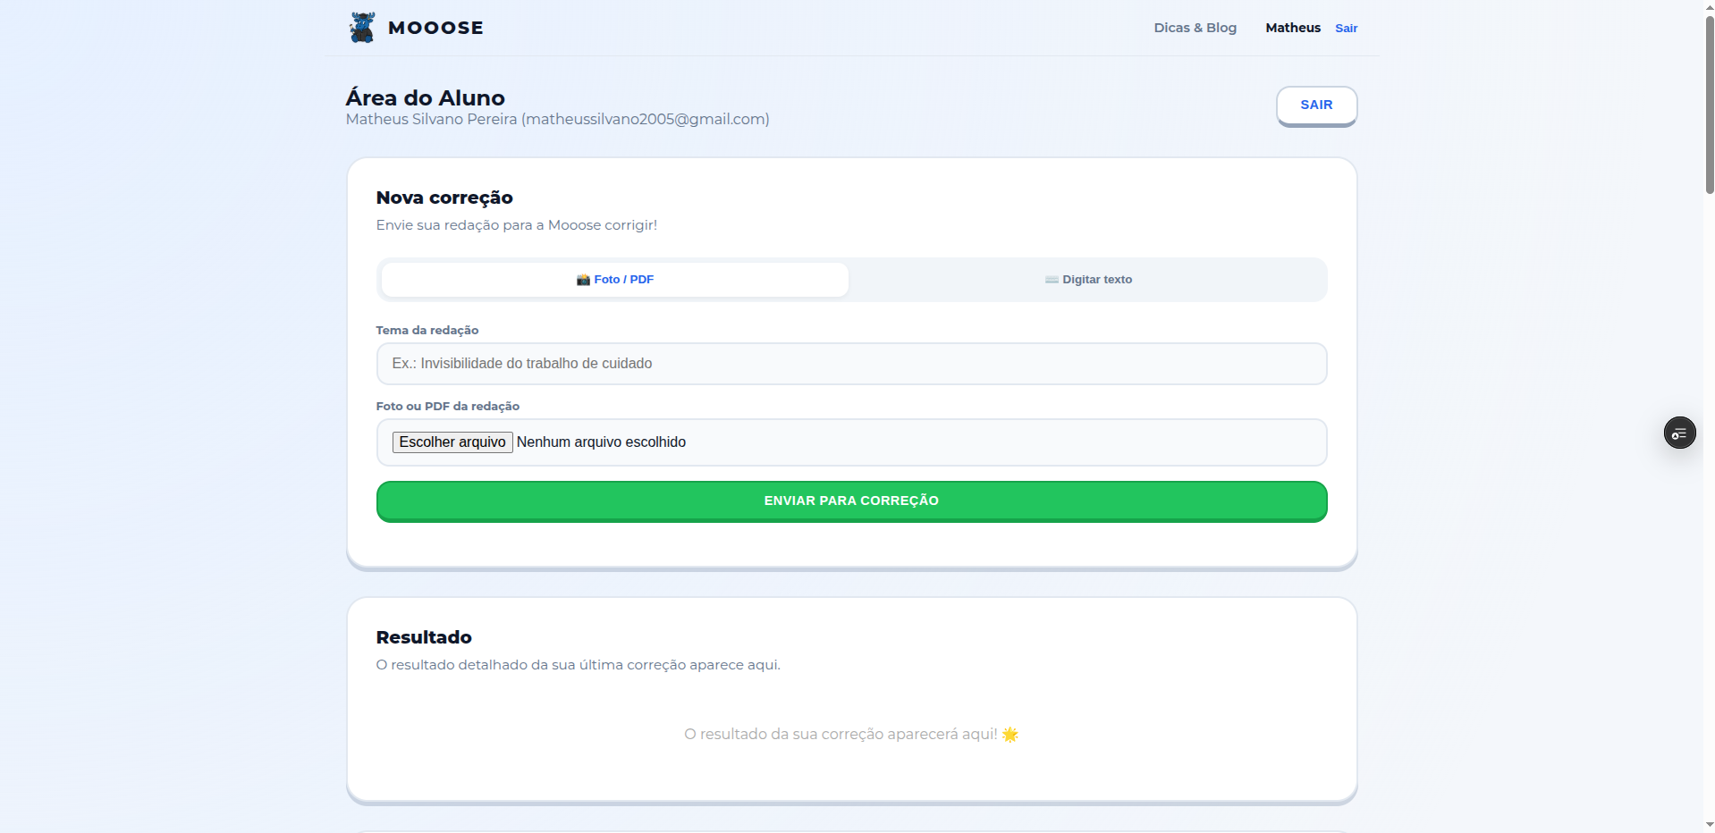1715x833 pixels.
Task: Click the MOOOSE brand name text
Action: click(435, 28)
